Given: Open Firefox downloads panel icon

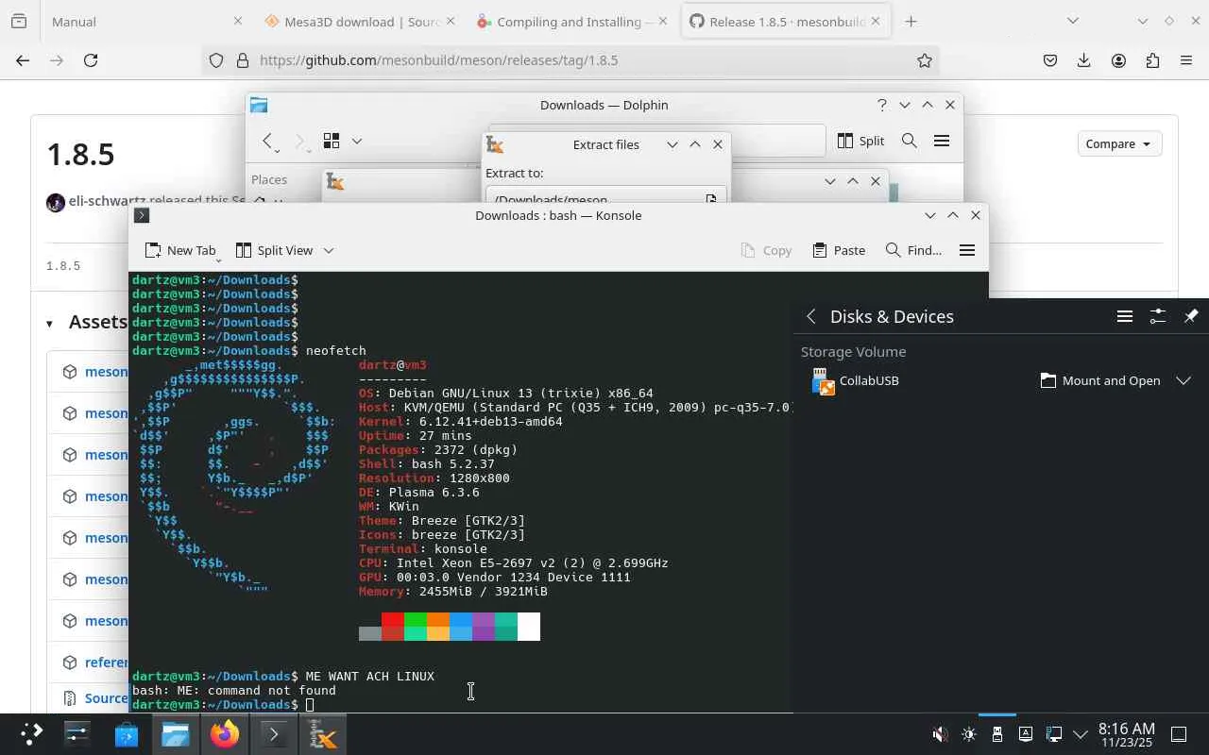Looking at the screenshot, I should pos(1084,60).
